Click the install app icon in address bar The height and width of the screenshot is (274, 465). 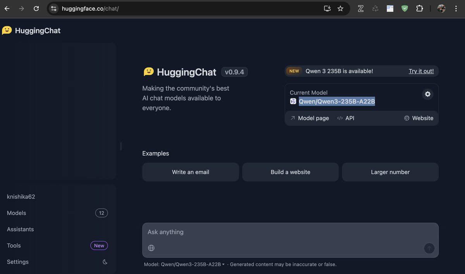[327, 9]
